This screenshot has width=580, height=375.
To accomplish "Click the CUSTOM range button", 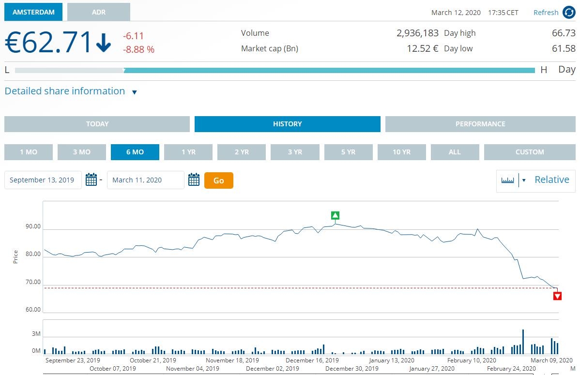I will 529,152.
